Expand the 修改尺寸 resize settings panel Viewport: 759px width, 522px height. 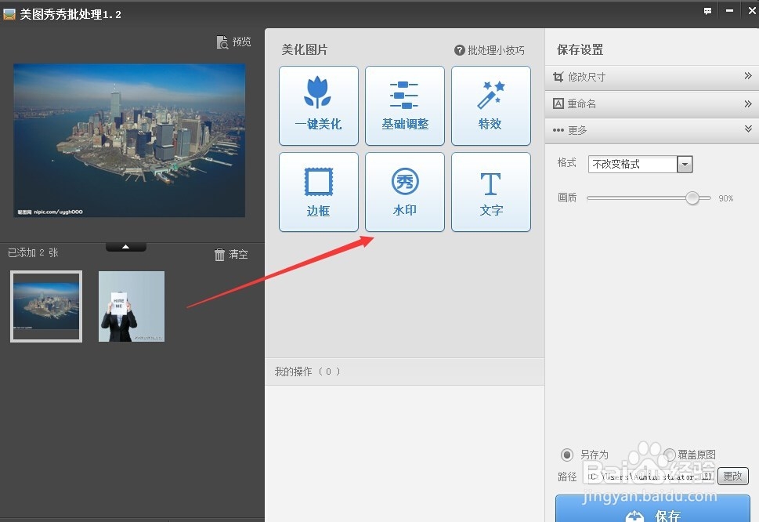point(748,76)
